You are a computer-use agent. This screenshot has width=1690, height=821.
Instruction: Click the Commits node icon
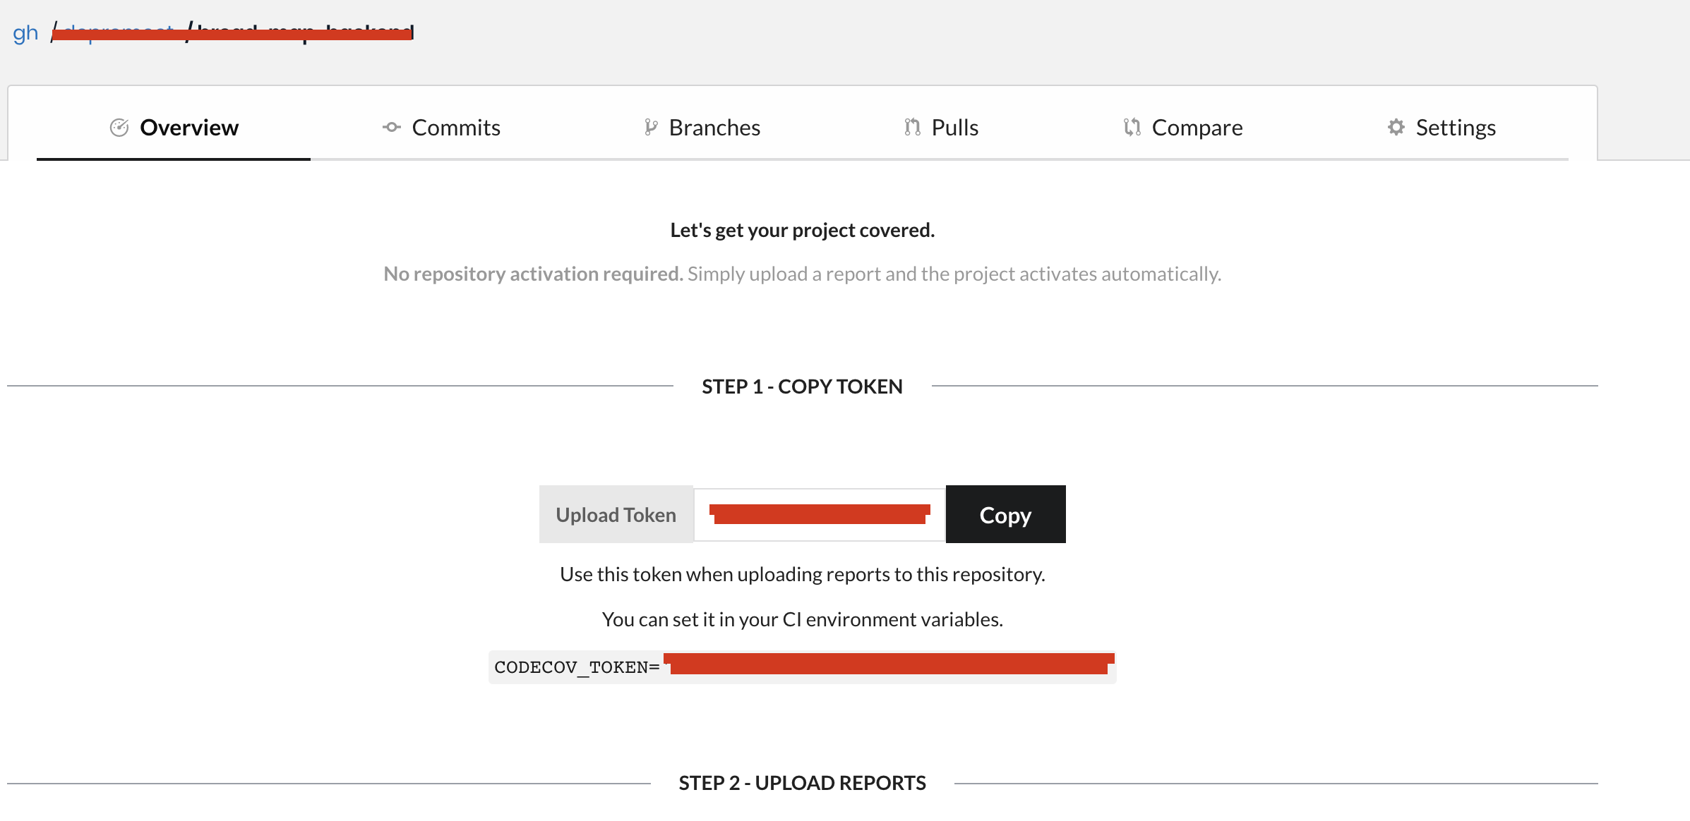click(x=392, y=128)
